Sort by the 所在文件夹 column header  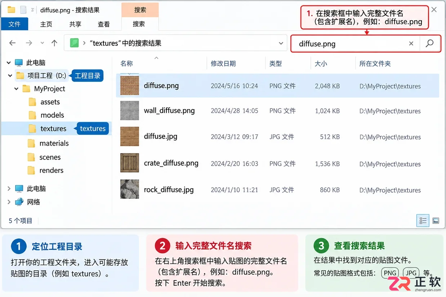point(375,63)
